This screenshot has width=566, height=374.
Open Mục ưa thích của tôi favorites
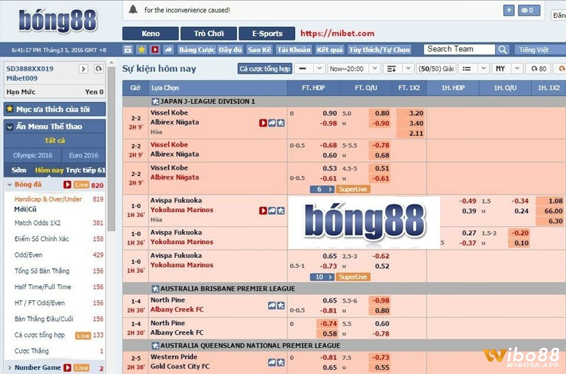54,110
